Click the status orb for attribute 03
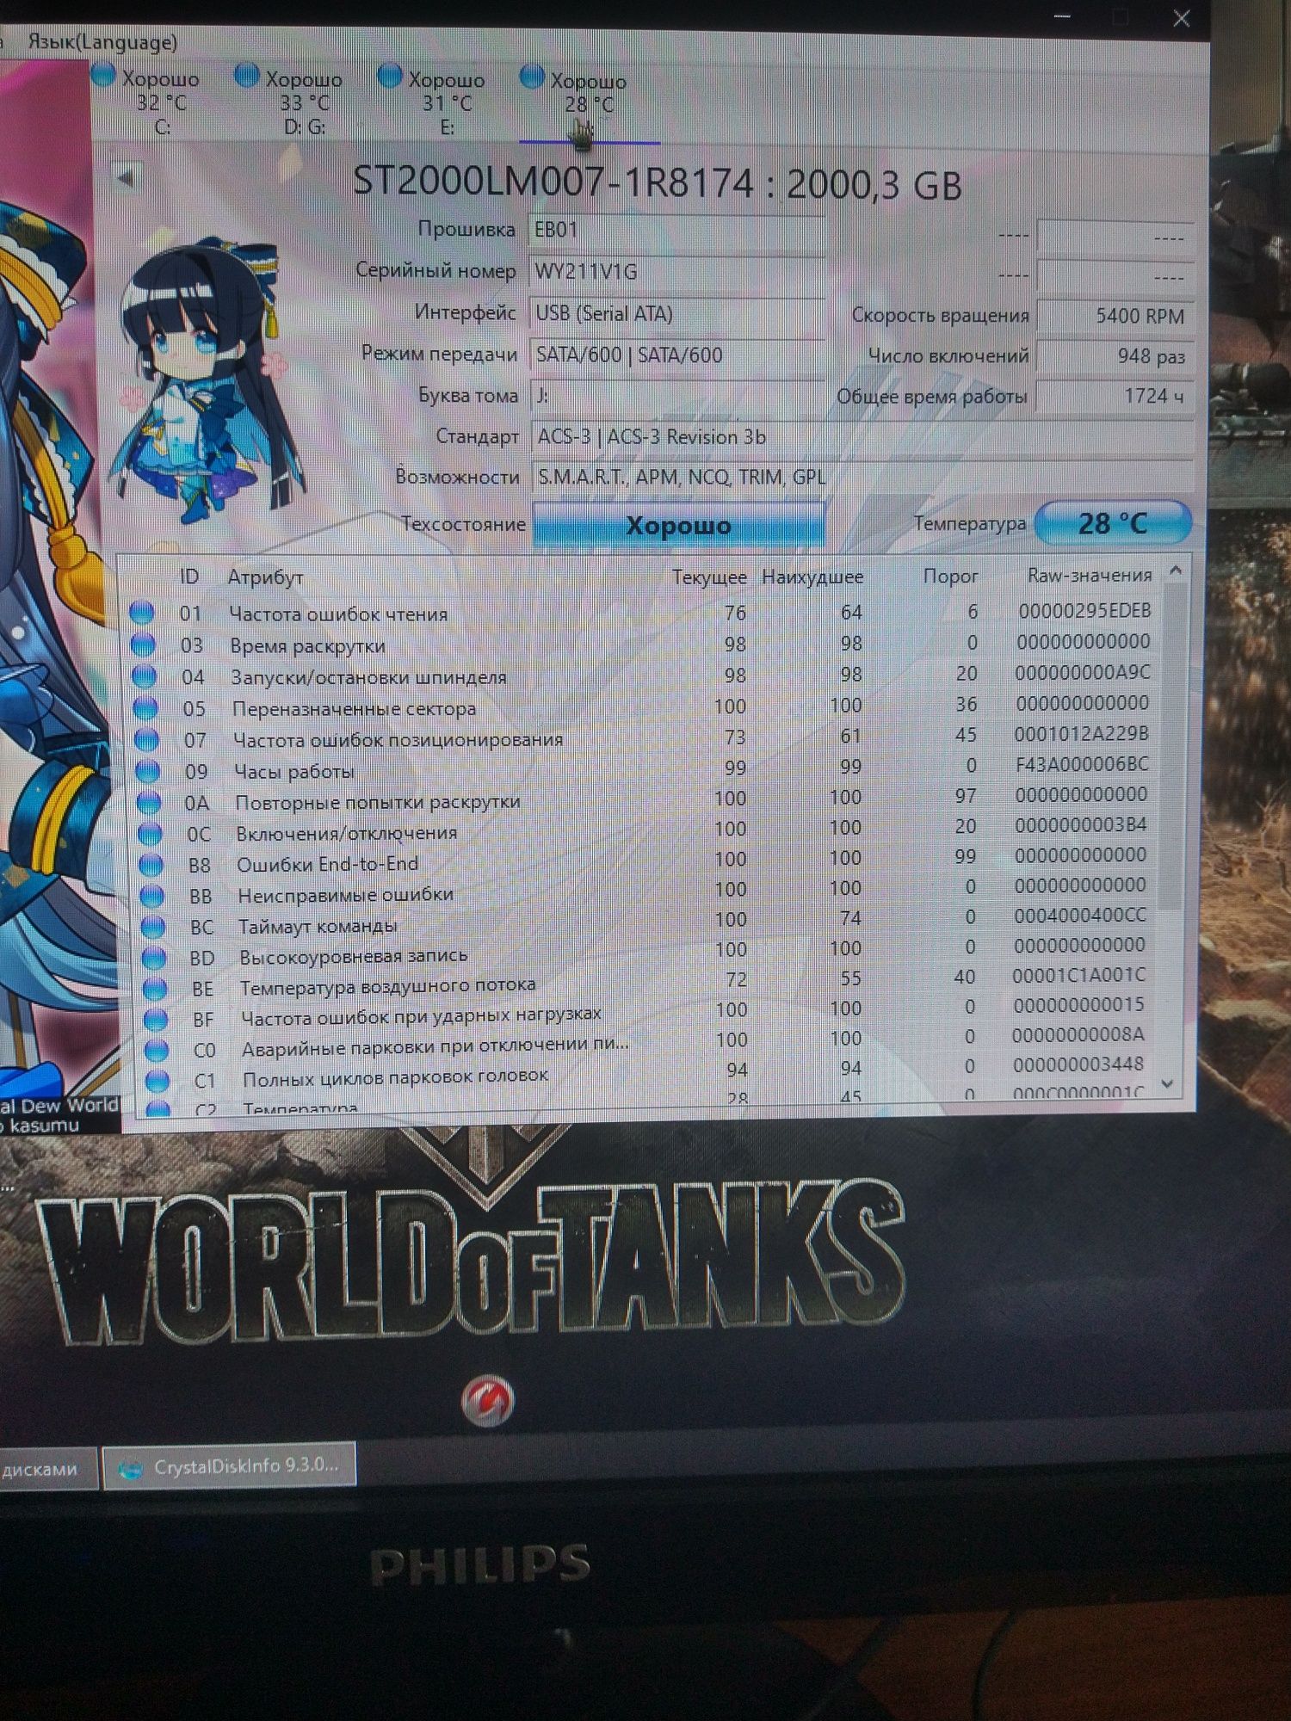 [x=143, y=645]
